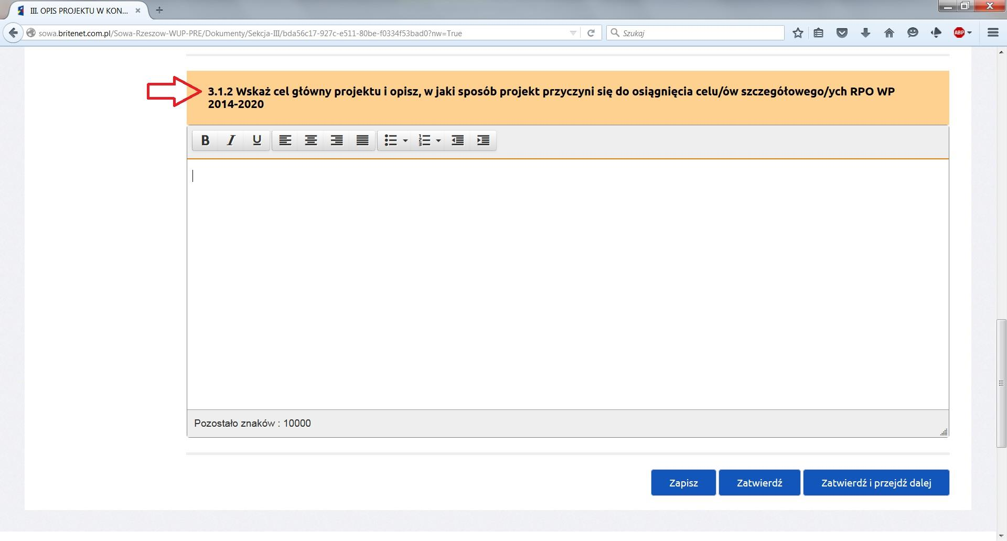The height and width of the screenshot is (541, 1007).
Task: Click the address bar URL
Action: coord(250,33)
